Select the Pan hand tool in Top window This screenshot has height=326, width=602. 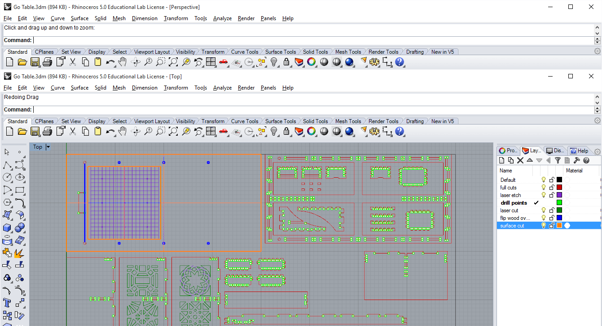pyautogui.click(x=123, y=131)
